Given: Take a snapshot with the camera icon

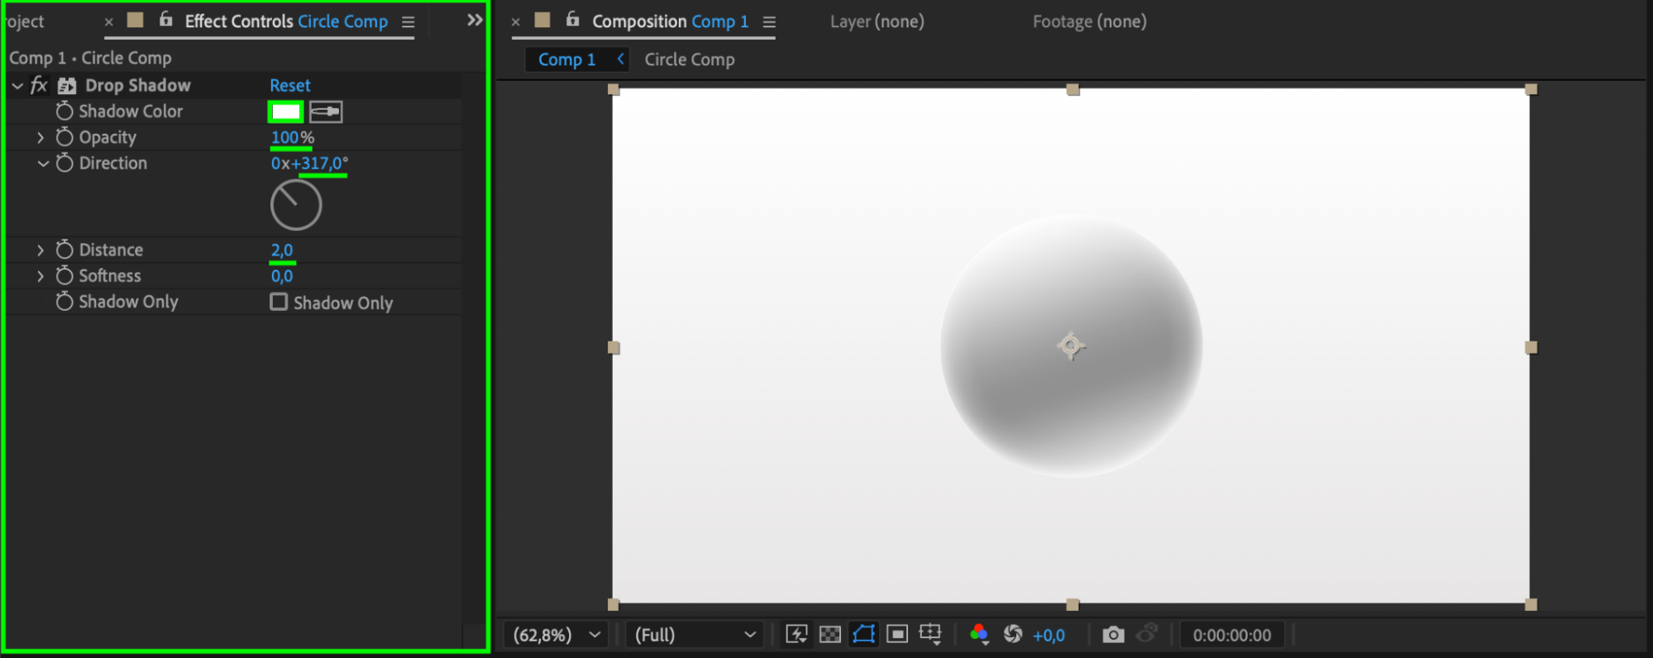Looking at the screenshot, I should 1113,634.
